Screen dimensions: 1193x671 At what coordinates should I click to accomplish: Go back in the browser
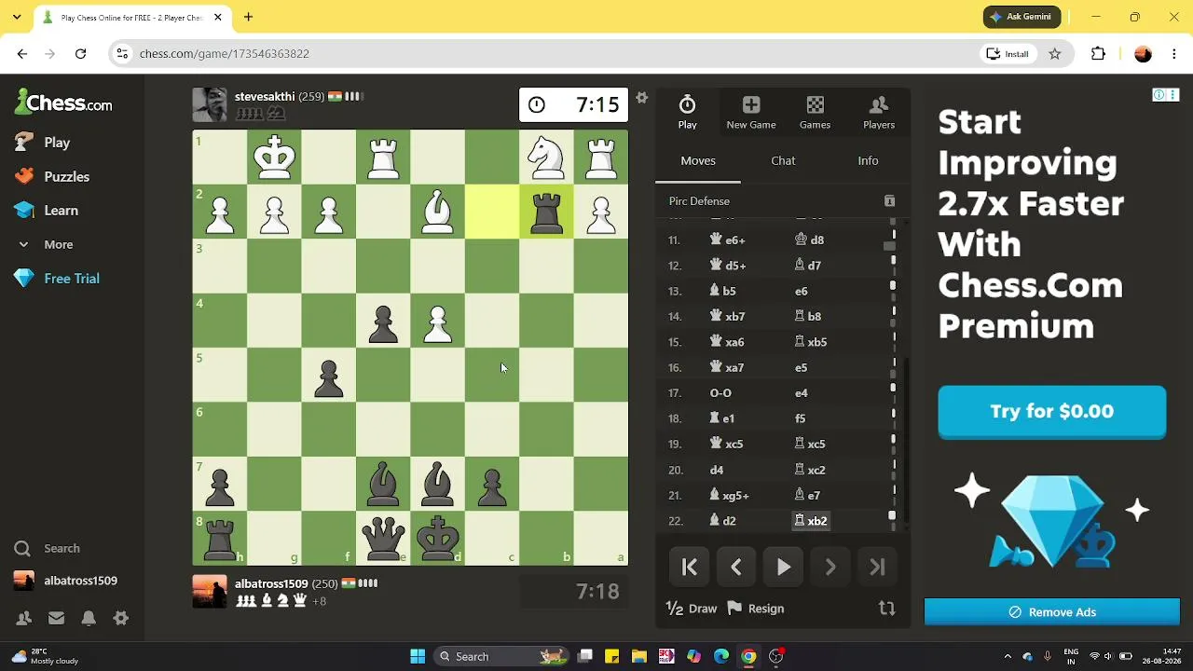click(21, 54)
